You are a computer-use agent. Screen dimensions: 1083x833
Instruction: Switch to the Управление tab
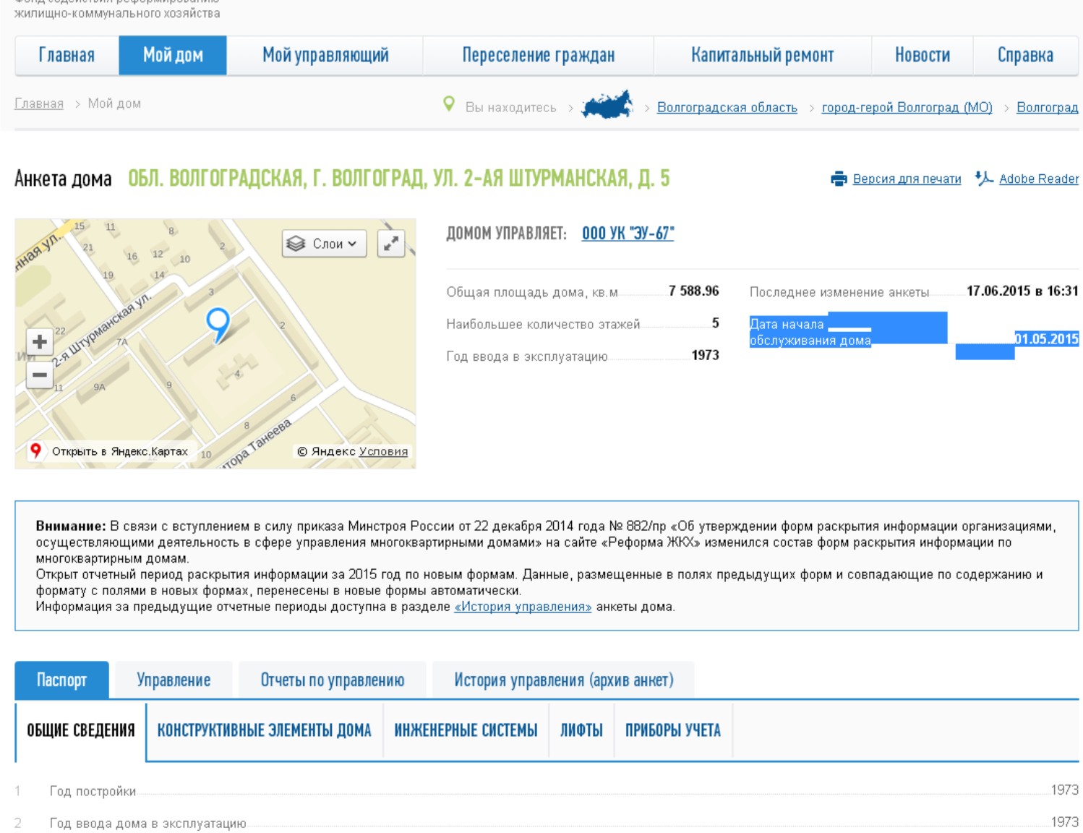point(174,680)
